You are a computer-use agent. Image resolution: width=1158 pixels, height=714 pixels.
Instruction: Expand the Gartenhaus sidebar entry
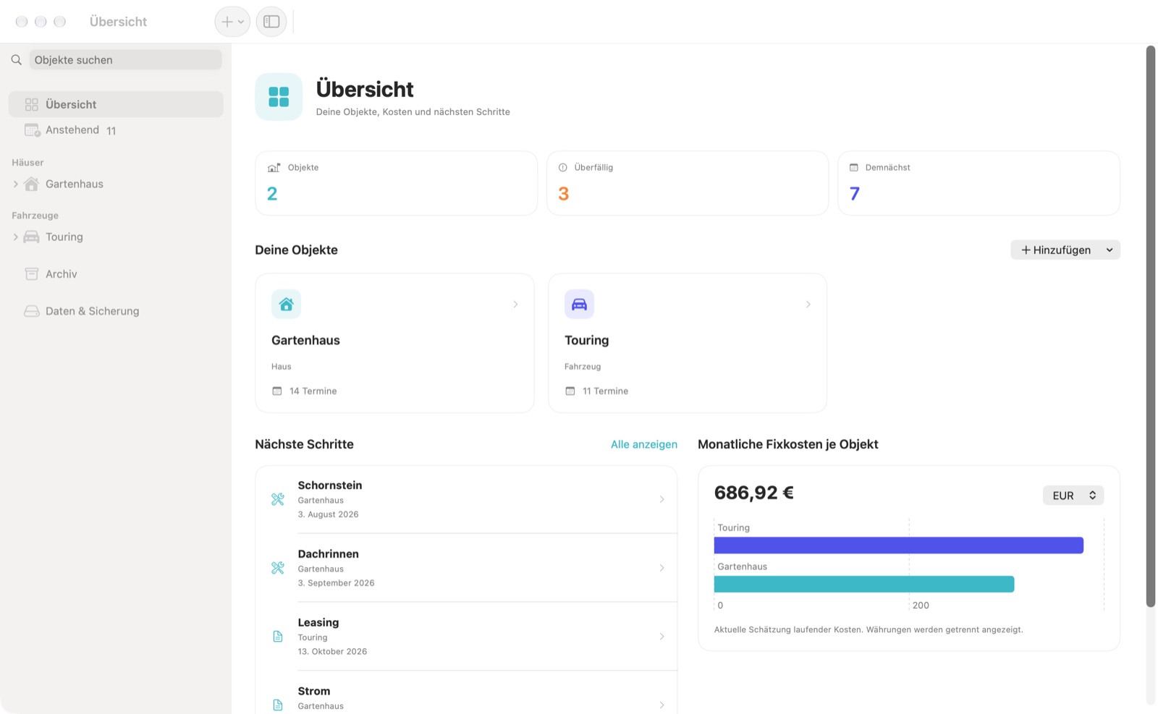tap(15, 184)
